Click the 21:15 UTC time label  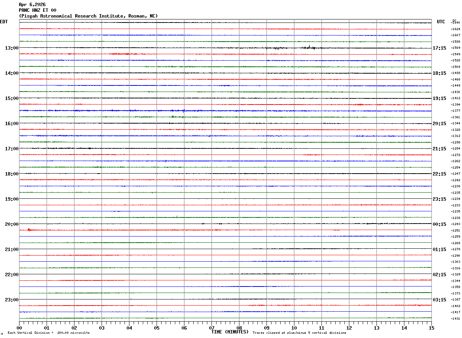tap(439, 149)
